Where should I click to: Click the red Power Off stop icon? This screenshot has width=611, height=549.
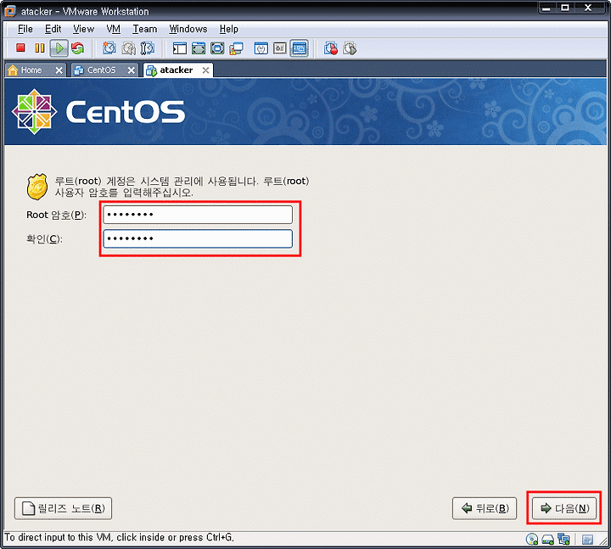click(x=20, y=48)
